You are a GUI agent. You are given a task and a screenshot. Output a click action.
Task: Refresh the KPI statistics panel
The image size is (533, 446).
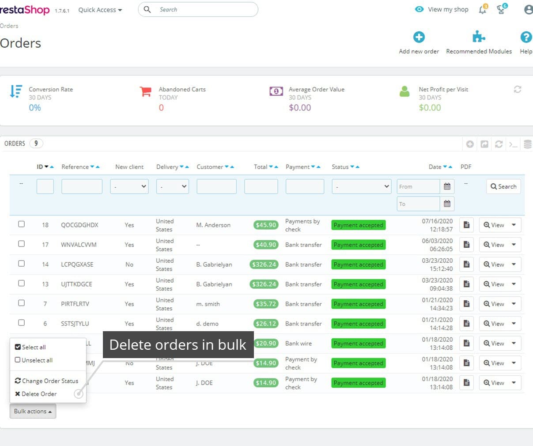point(518,89)
